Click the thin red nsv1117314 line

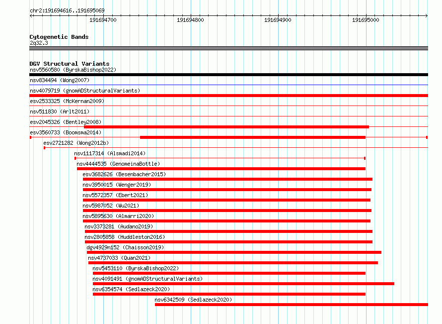220,158
